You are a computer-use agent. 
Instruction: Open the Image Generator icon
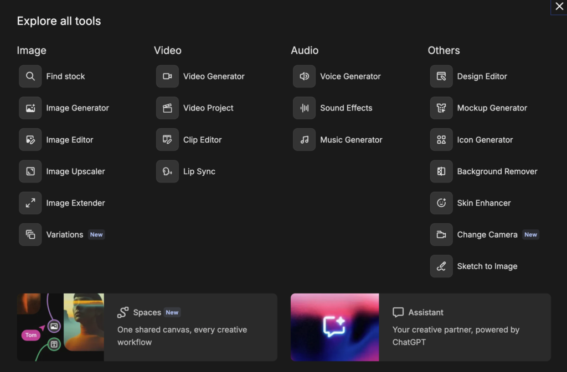(x=30, y=108)
